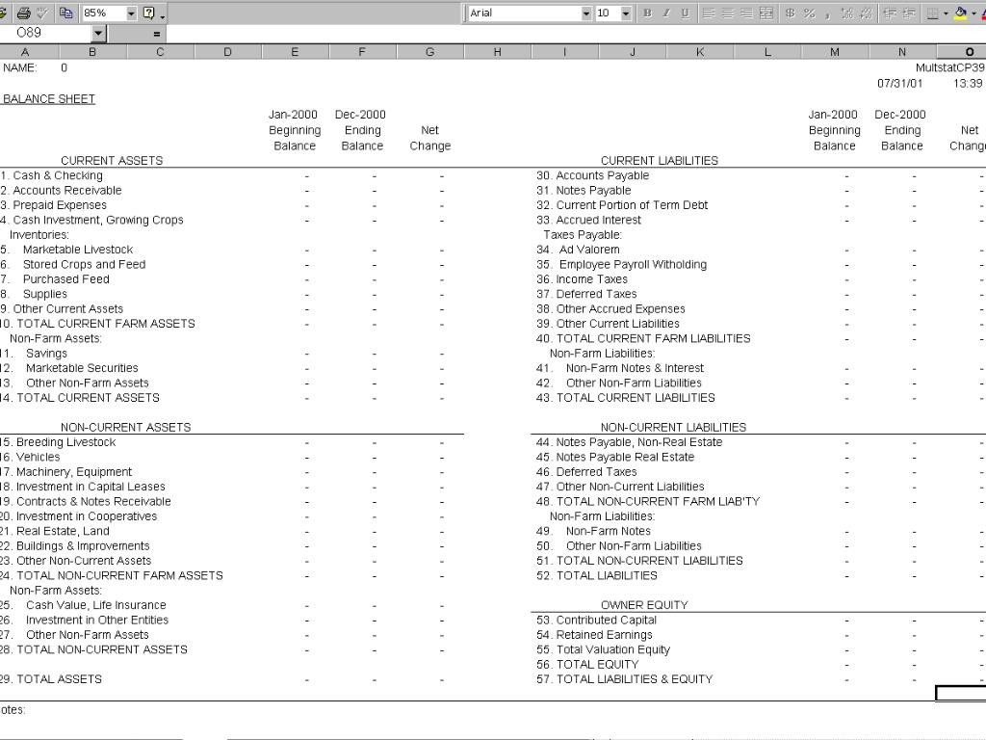This screenshot has width=986, height=740.
Task: Click the BALANCE SHEET heading cell
Action: 49,99
